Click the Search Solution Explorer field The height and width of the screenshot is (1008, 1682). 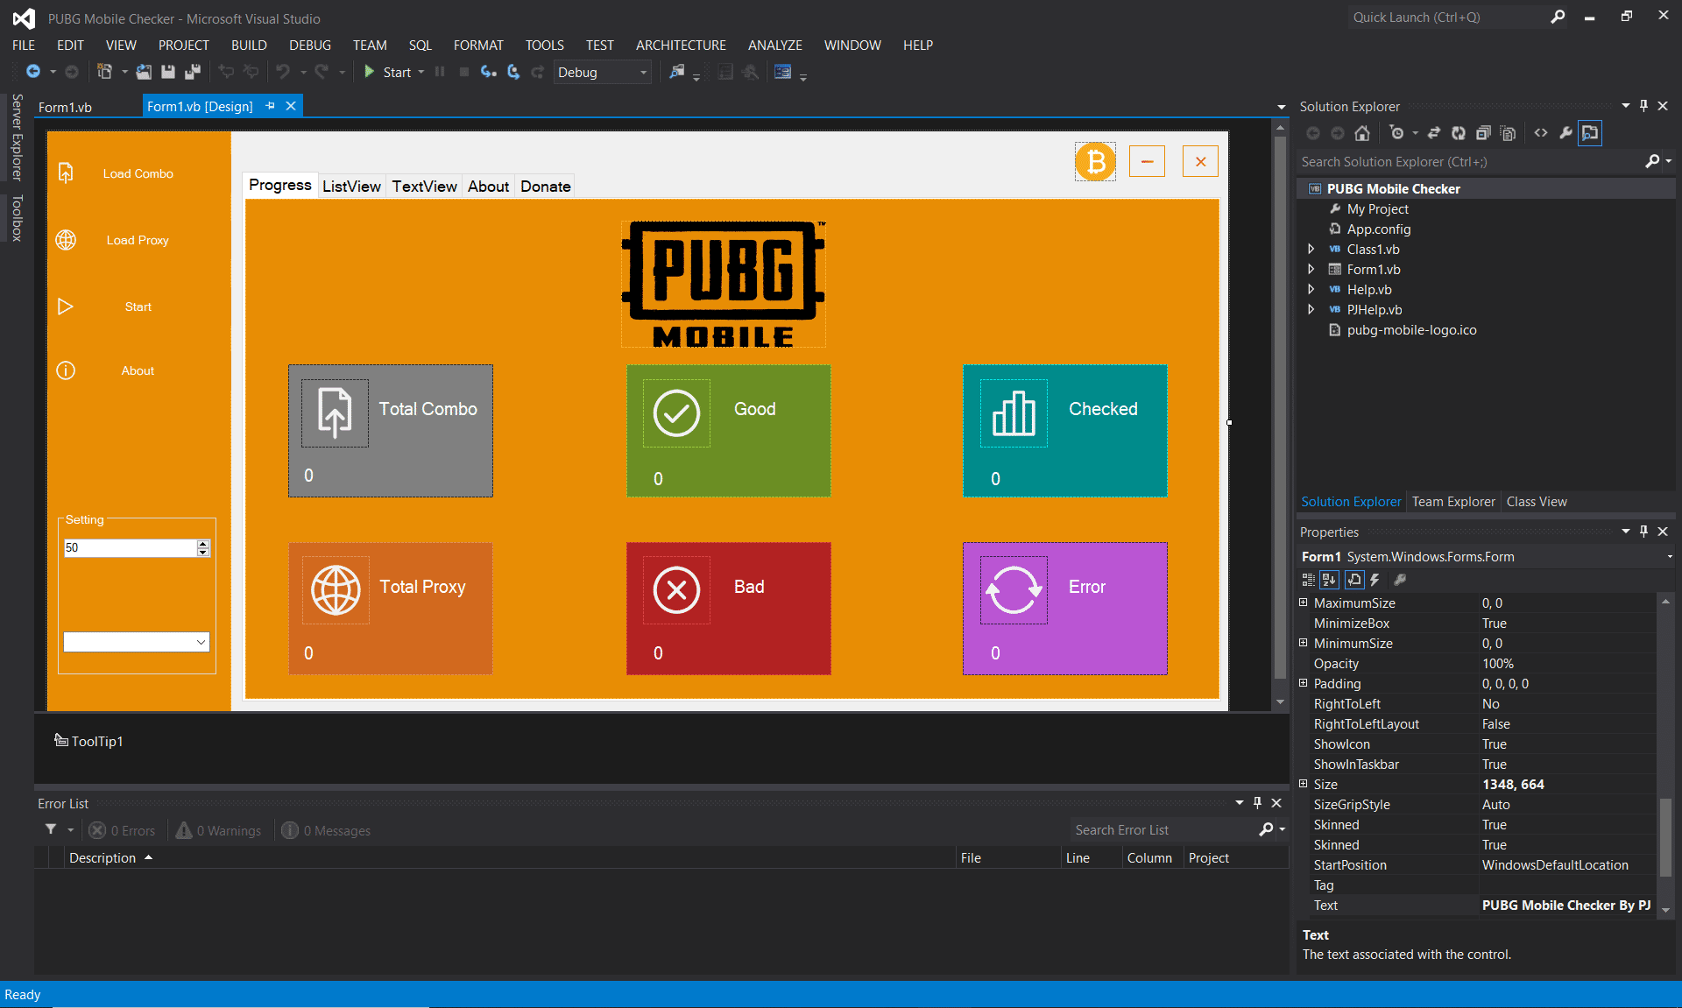click(1445, 161)
